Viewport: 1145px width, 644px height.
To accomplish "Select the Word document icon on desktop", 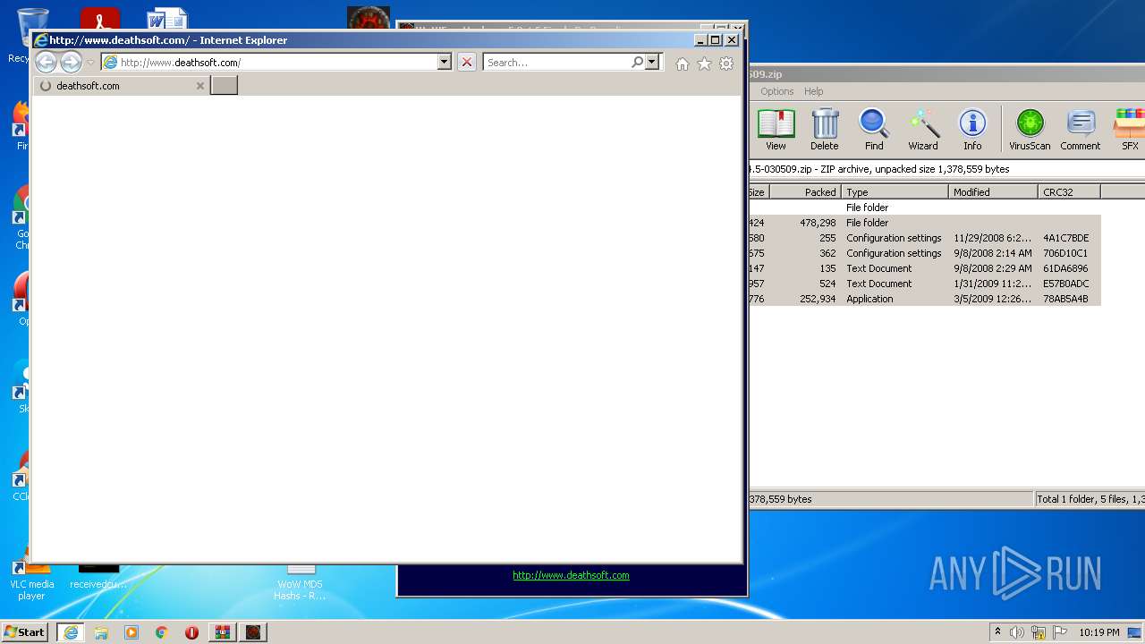I will 166,20.
